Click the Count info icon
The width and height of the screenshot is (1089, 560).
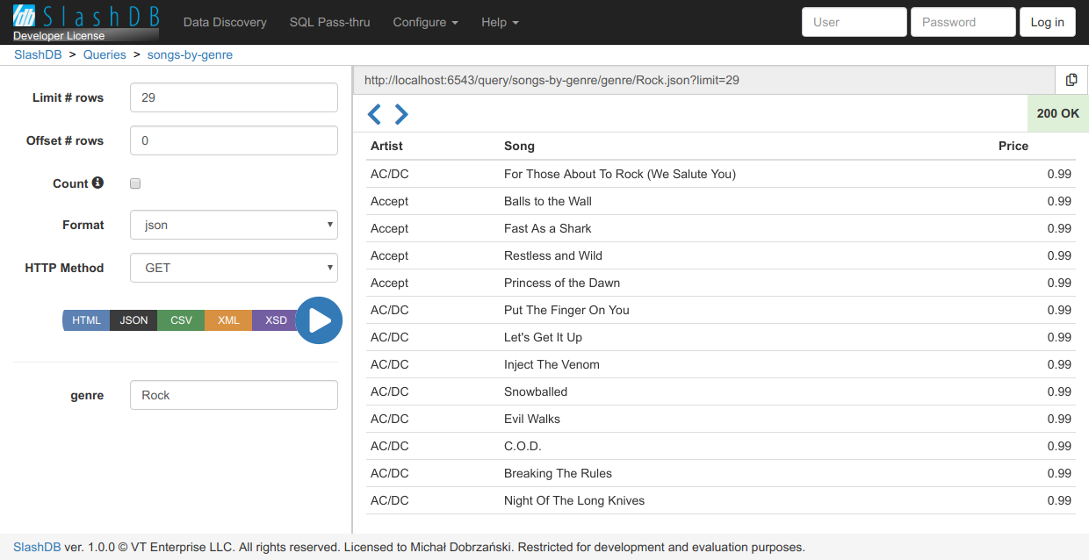tap(97, 183)
